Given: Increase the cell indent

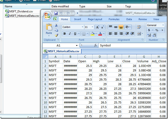Looking at the screenshot, I should (132, 33).
